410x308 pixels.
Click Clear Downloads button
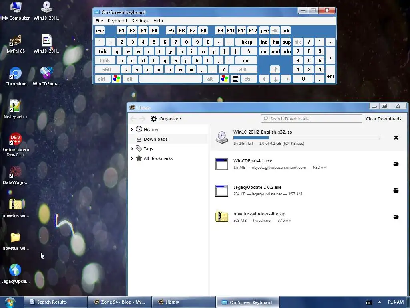pos(384,119)
